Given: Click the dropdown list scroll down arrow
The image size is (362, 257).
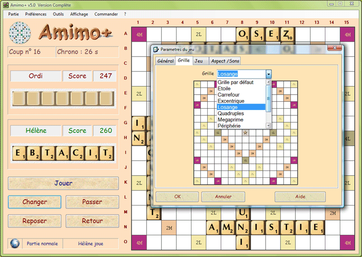Looking at the screenshot, I should click(268, 126).
